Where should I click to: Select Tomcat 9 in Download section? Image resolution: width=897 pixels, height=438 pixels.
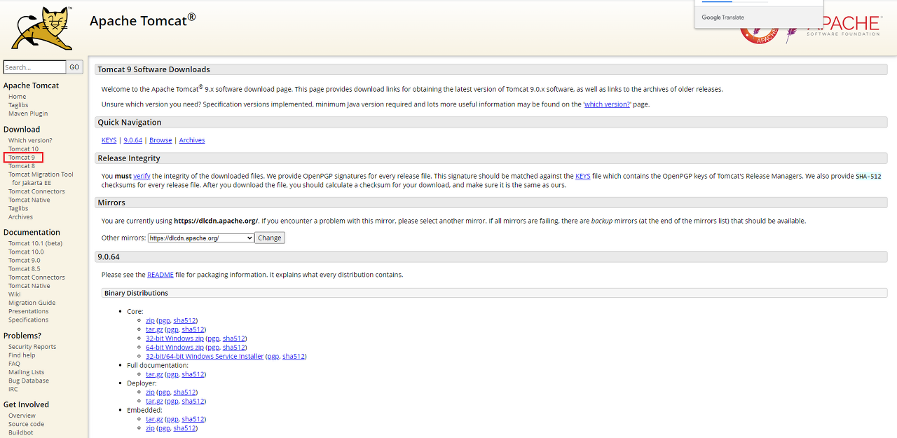(22, 158)
